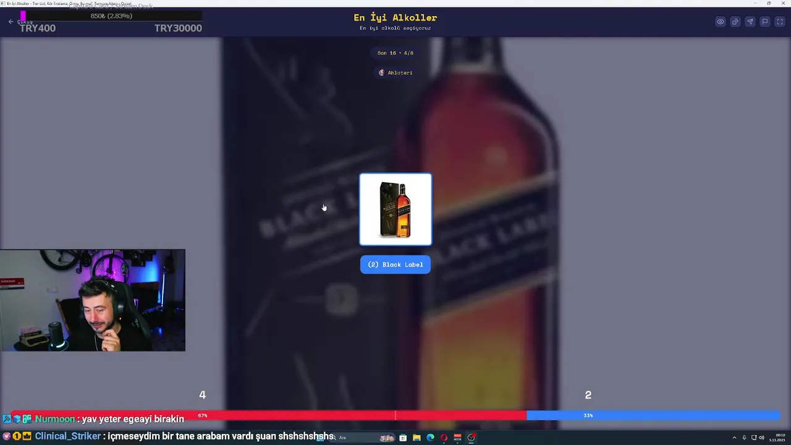The height and width of the screenshot is (445, 791).
Task: Click the Black Label bottle thumbnail
Action: coord(395,210)
